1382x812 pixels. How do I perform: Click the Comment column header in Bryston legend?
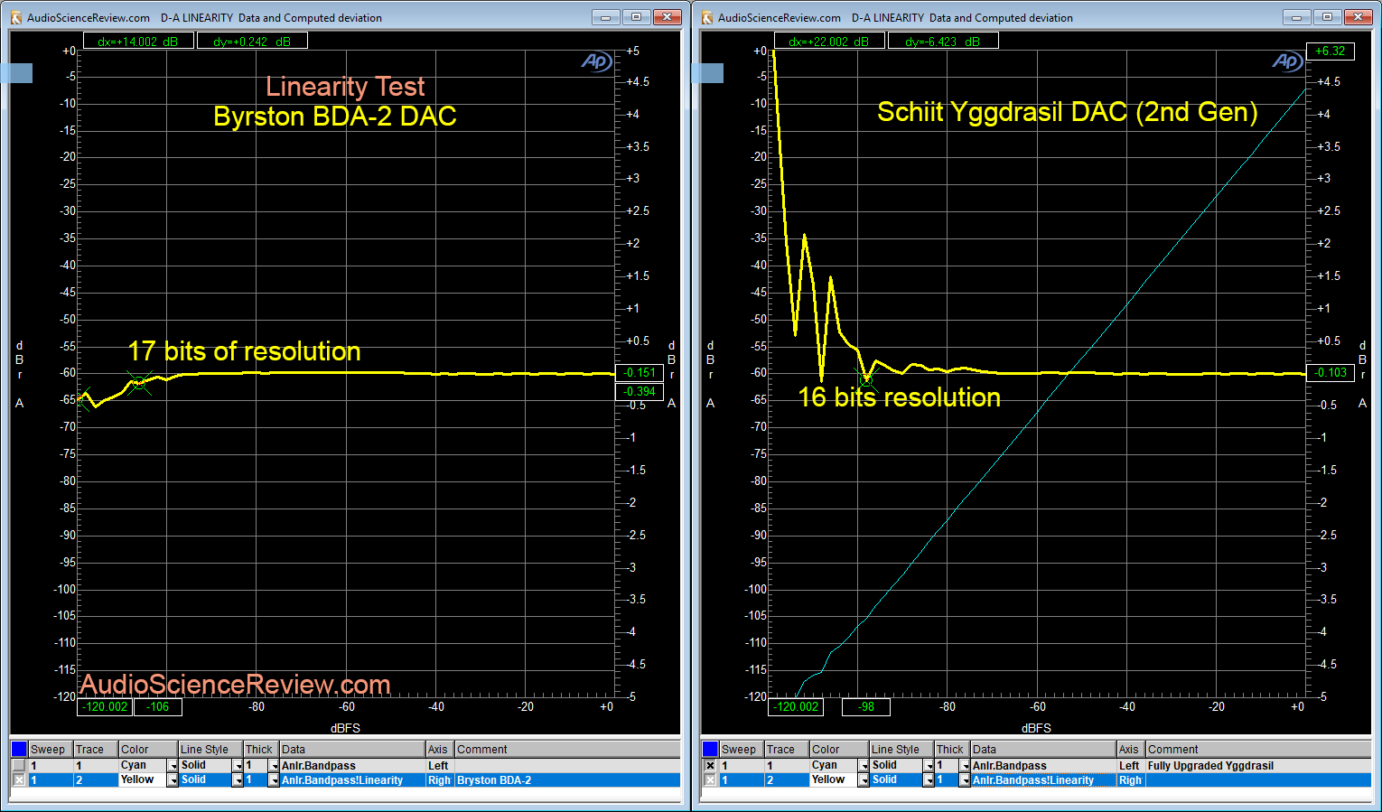[567, 749]
